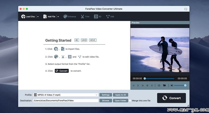Click the Add File toolbar button
The height and width of the screenshot is (113, 209).
pos(49,16)
